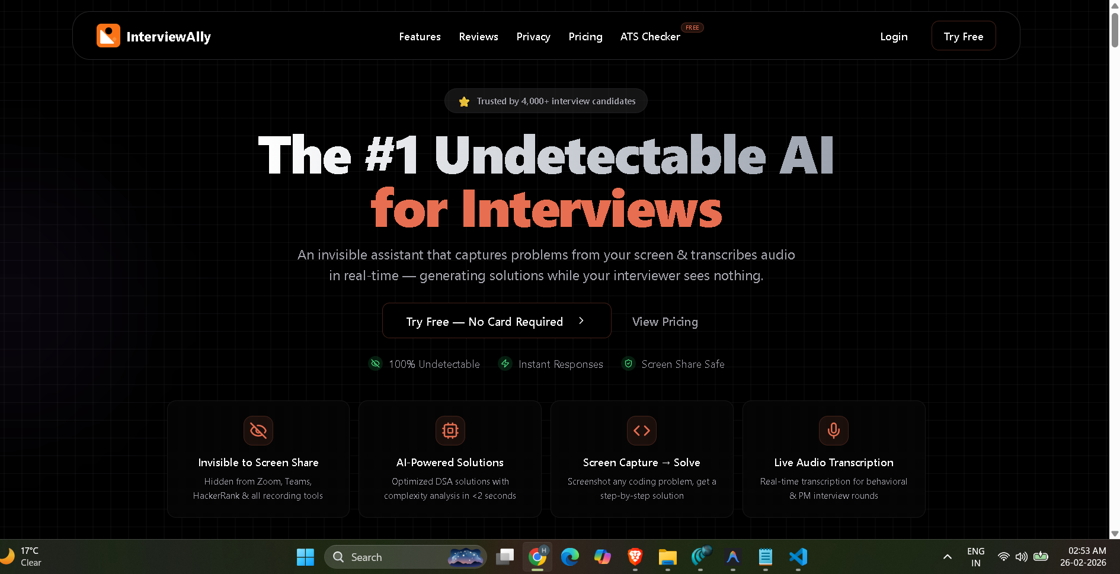Open the ATS Checker page
This screenshot has height=574, width=1120.
click(649, 36)
